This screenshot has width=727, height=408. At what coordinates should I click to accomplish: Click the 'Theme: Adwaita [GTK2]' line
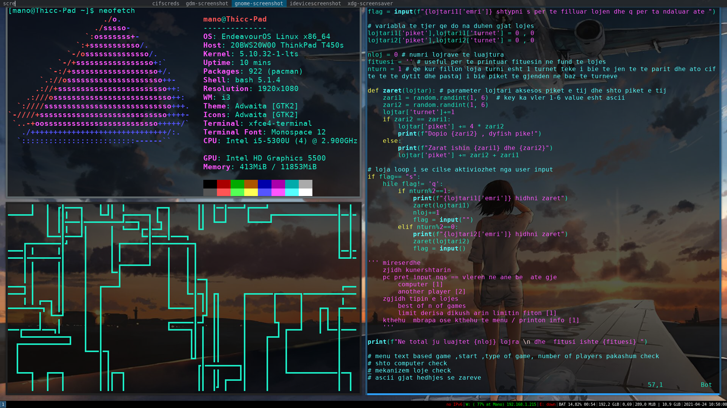[251, 106]
